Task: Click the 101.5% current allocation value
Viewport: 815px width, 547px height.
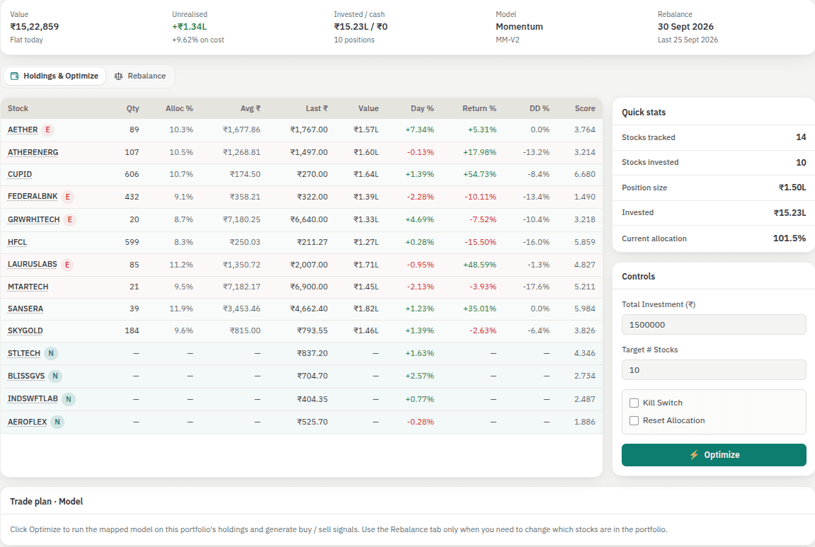Action: point(790,238)
